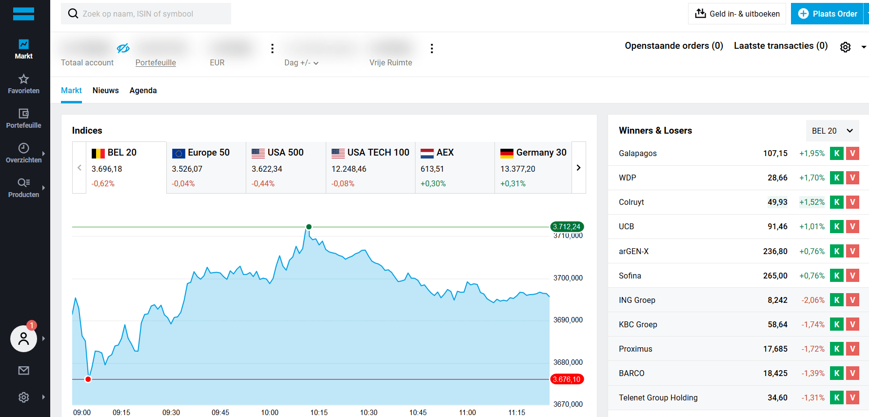
Task: Buy Telenet Group Holding with K button
Action: click(x=837, y=397)
